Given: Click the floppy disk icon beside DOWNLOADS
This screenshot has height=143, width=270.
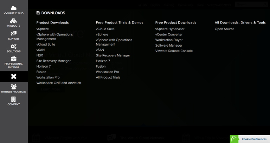Looking at the screenshot, I should tap(38, 13).
